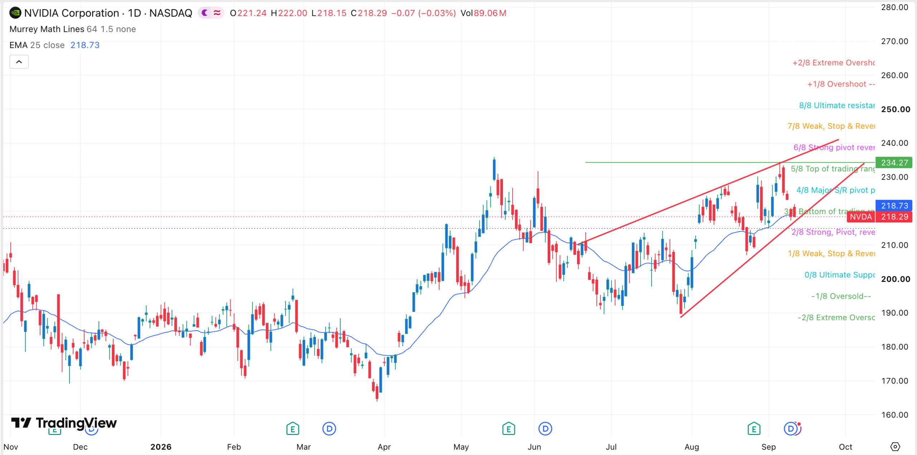Click the NVIDIA Corporation · 1D · NASDAQ title
This screenshot has width=917, height=455.
point(108,13)
